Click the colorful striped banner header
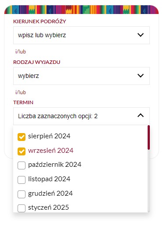The width and height of the screenshot is (163, 225). tap(81, 10)
